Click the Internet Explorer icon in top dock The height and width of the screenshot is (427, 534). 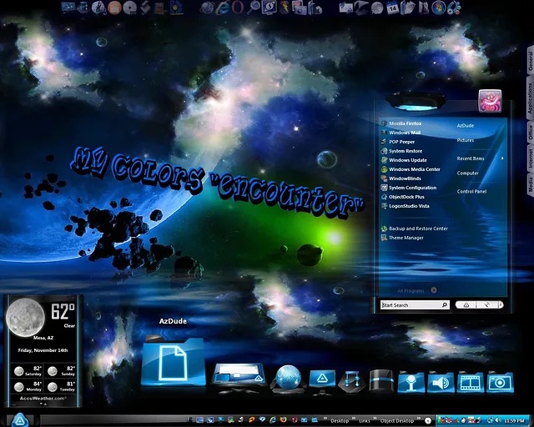[224, 8]
